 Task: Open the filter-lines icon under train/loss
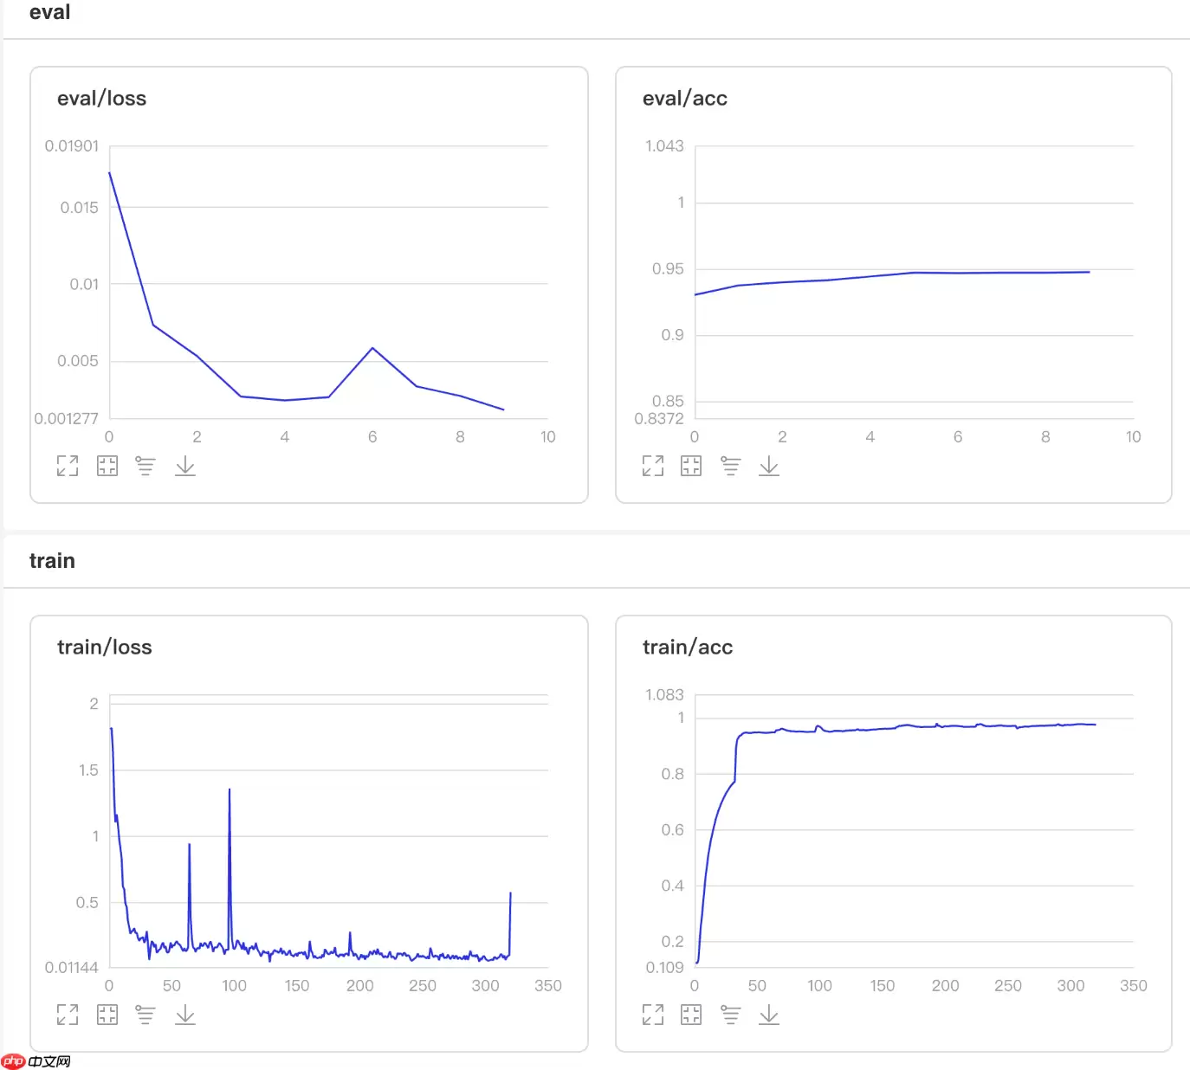point(146,1015)
